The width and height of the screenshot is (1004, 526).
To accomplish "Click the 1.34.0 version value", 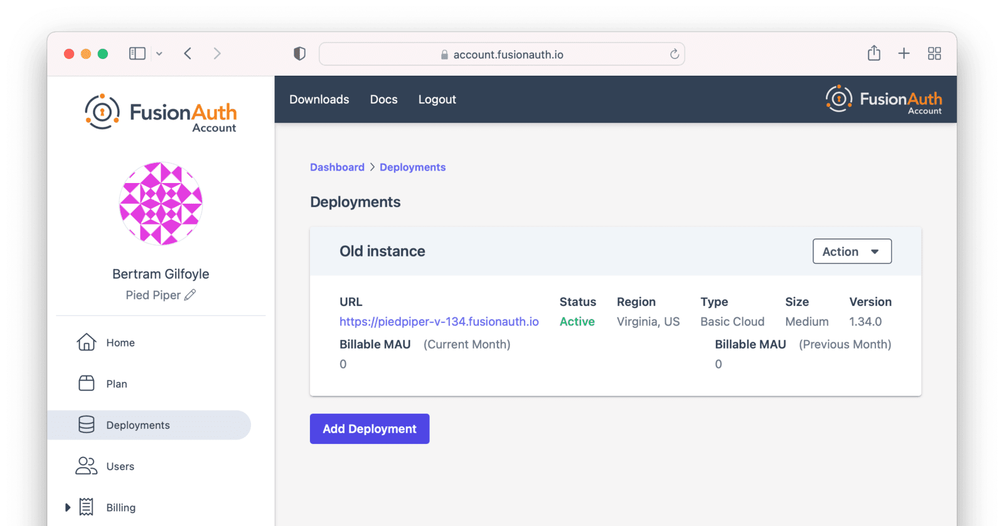I will [x=865, y=322].
